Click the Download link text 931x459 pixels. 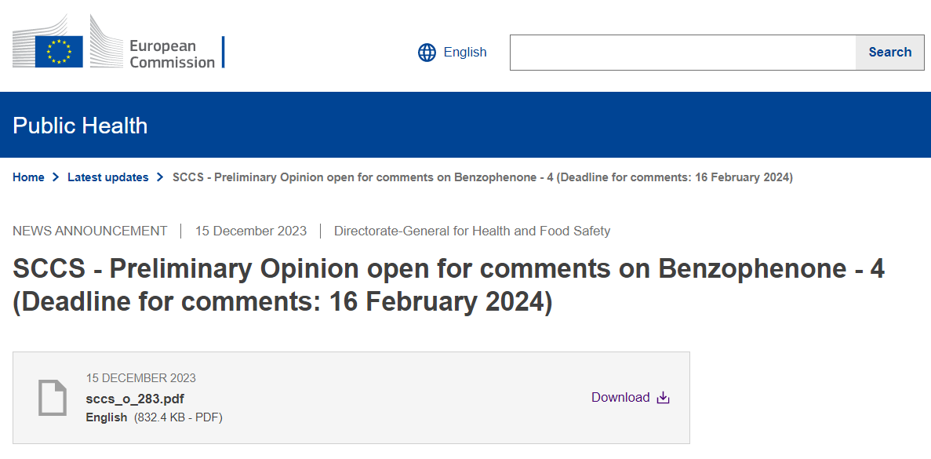click(x=620, y=397)
